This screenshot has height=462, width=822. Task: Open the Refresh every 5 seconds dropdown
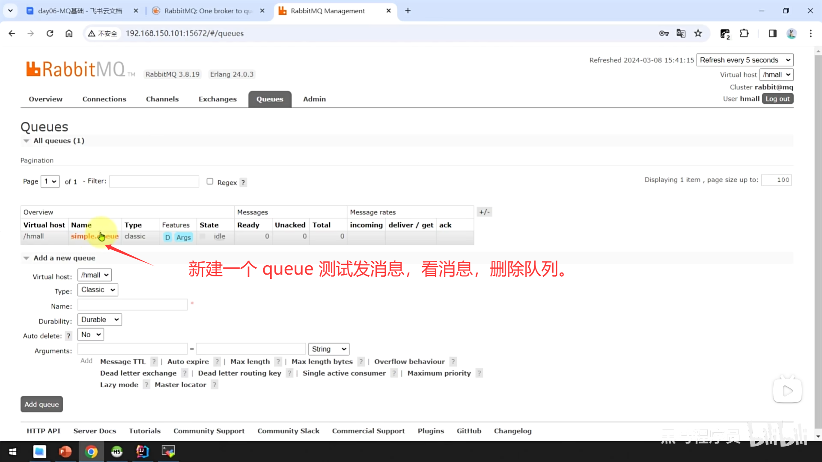[745, 60]
